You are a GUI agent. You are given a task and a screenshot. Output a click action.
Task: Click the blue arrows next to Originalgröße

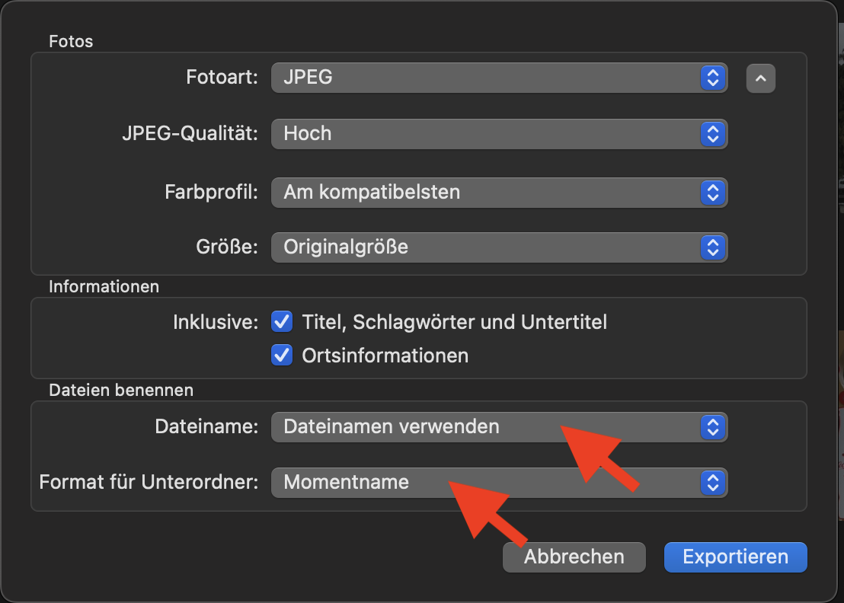(x=712, y=247)
